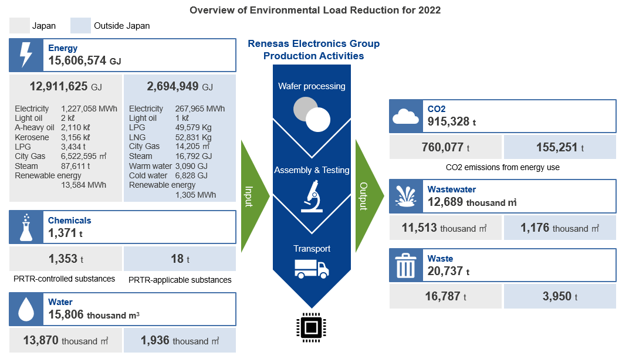Click the 'Assembly & Testing' label

(x=312, y=170)
